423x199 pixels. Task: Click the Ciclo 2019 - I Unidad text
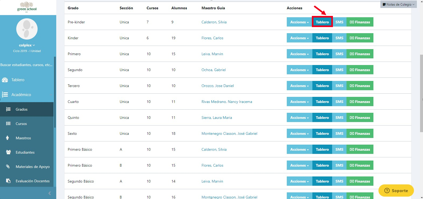[27, 51]
